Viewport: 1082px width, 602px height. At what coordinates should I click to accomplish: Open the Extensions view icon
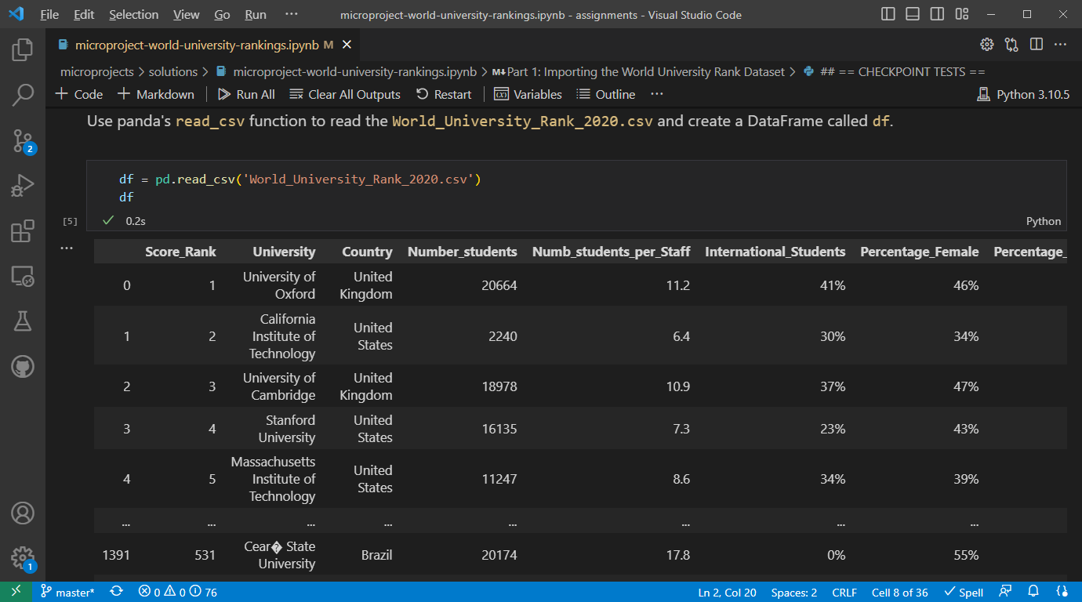23,231
